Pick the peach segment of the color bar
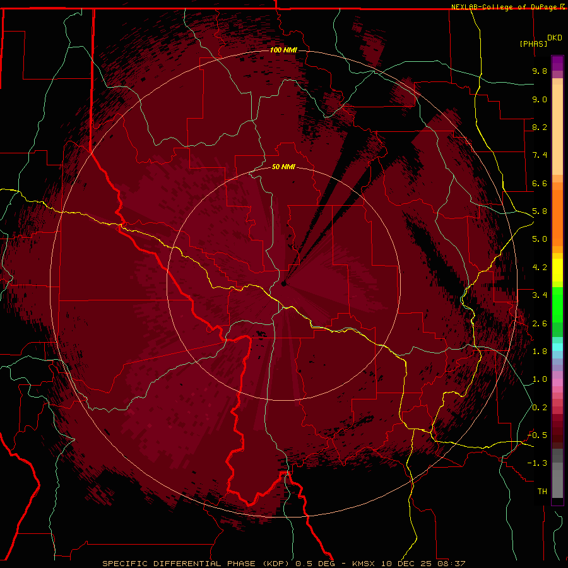Viewport: 568px width, 568px height. point(557,131)
